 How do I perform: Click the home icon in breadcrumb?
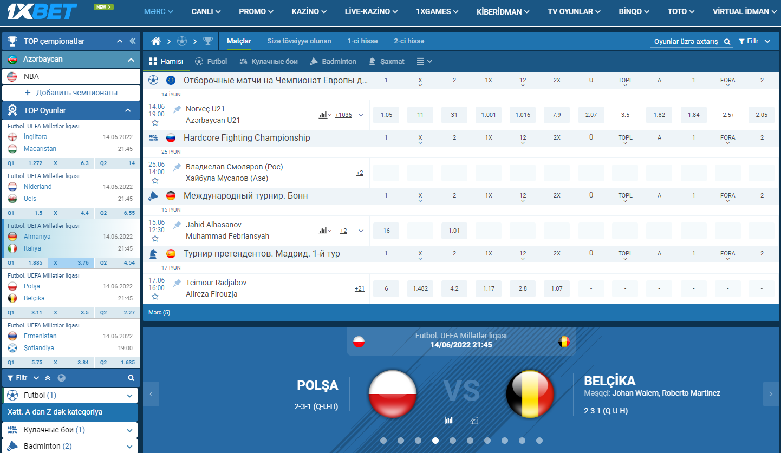[x=156, y=41]
